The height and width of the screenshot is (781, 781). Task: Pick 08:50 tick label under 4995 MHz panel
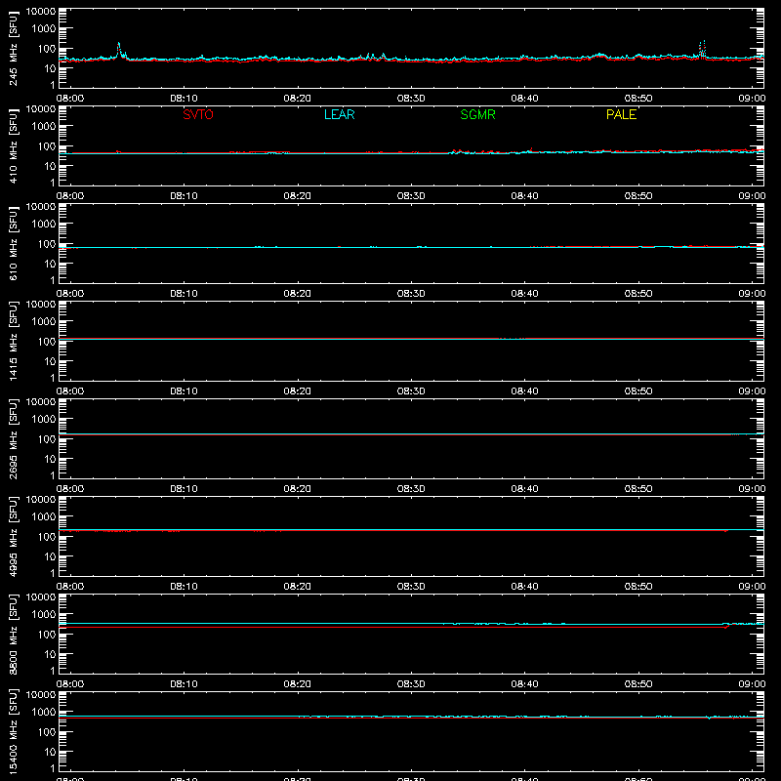coord(638,587)
